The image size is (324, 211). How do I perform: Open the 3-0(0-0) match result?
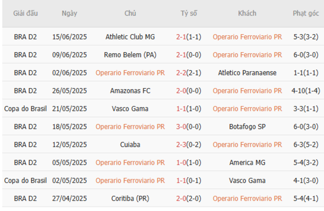[x=188, y=126]
